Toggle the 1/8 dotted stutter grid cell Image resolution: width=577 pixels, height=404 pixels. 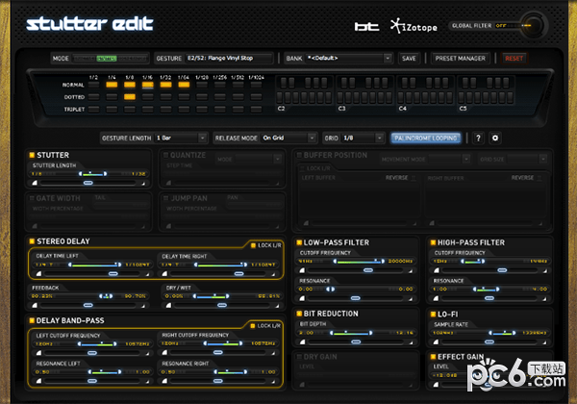coord(130,97)
